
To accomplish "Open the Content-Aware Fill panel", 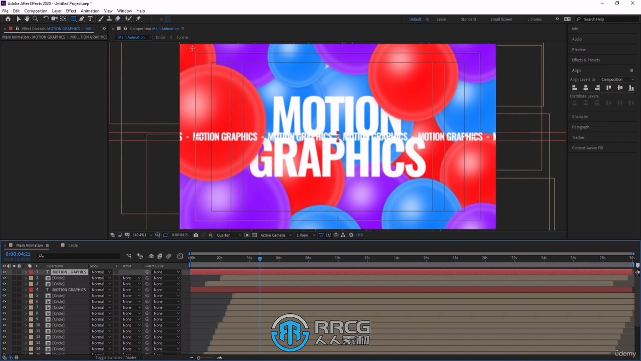I will 588,148.
